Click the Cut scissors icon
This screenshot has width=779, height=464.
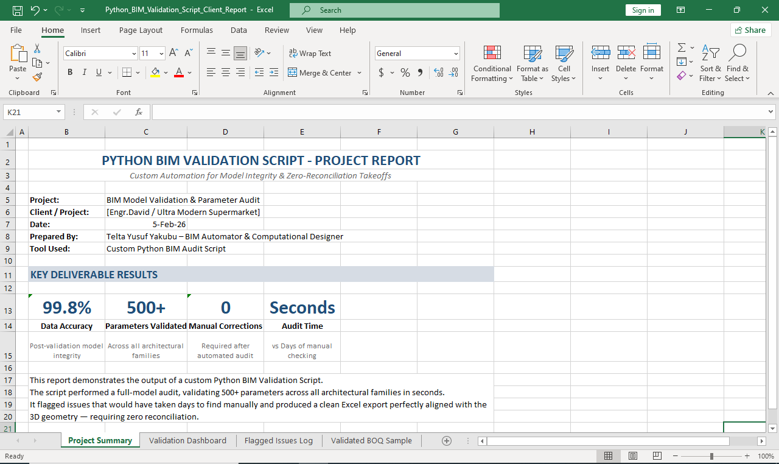[37, 49]
